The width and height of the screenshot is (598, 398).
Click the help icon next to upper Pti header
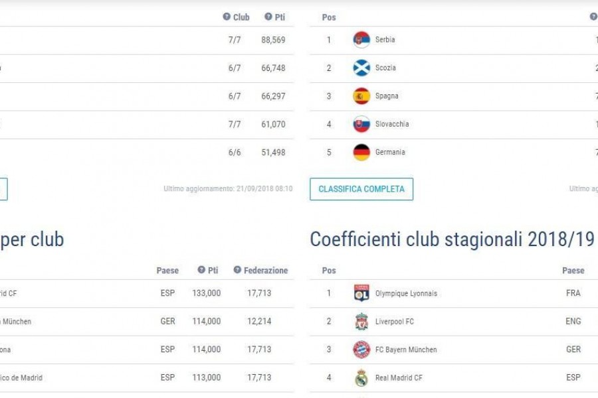coord(268,17)
